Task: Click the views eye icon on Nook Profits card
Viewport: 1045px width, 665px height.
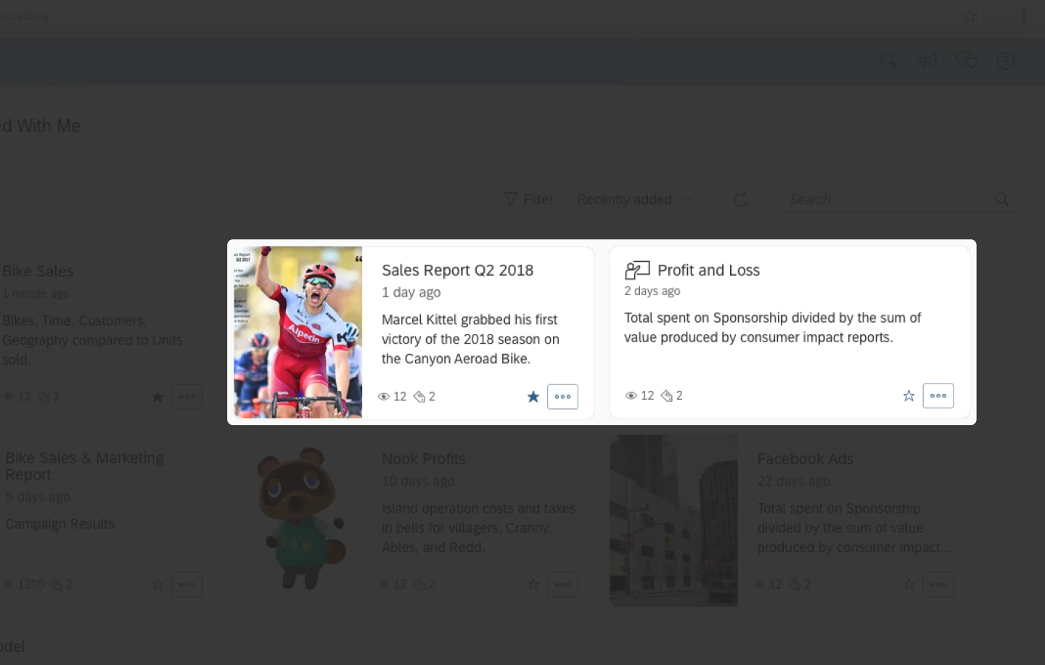Action: coord(384,585)
